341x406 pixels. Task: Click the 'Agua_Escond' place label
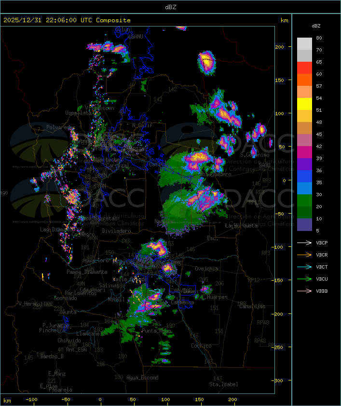click(x=142, y=378)
